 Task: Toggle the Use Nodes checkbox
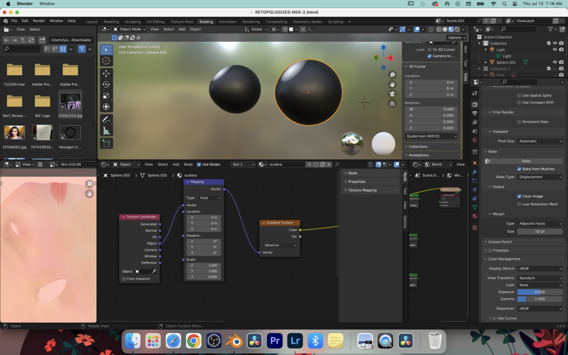[x=199, y=164]
